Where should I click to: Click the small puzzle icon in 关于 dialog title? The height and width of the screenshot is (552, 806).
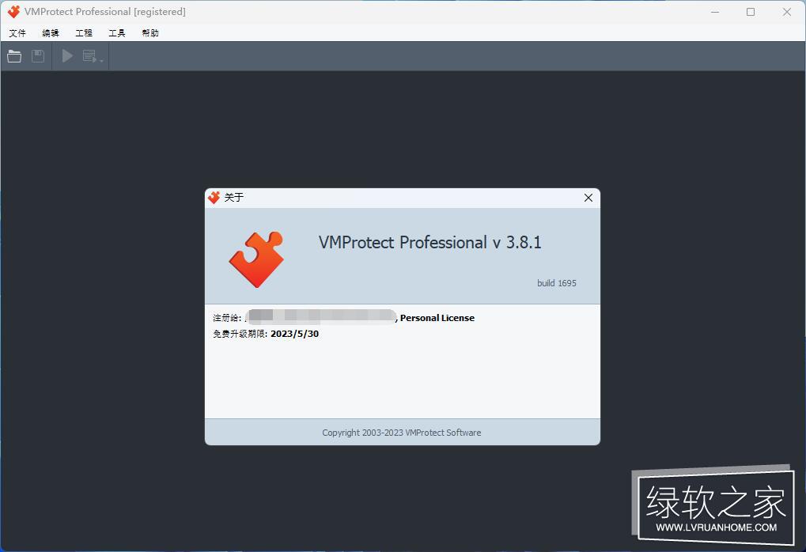[x=214, y=198]
